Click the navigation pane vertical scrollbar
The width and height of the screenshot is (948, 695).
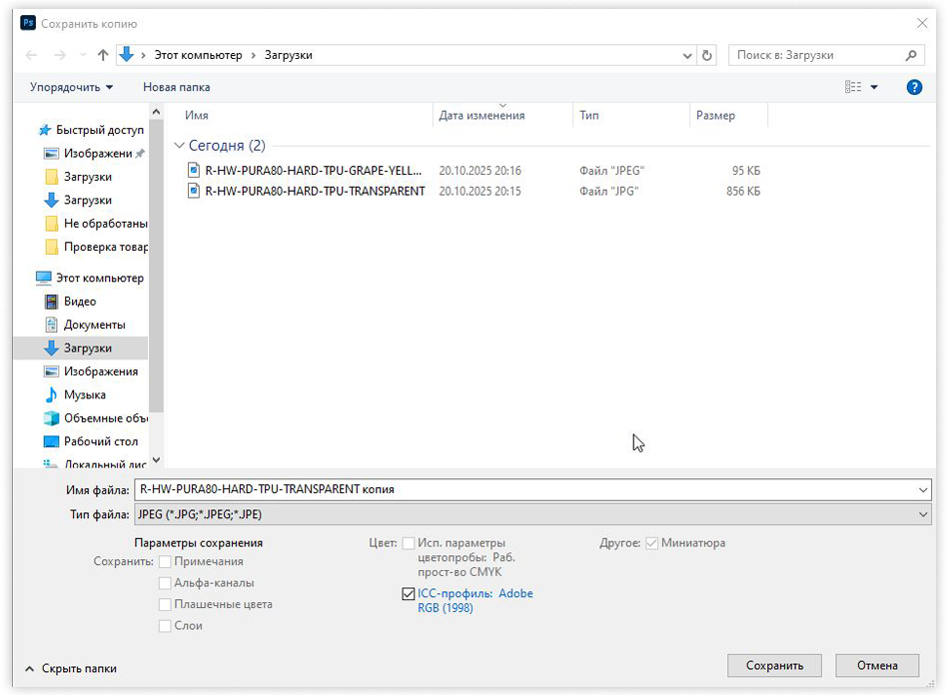155,280
